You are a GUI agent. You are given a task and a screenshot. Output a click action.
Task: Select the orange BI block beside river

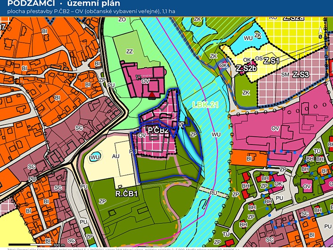[249, 158]
